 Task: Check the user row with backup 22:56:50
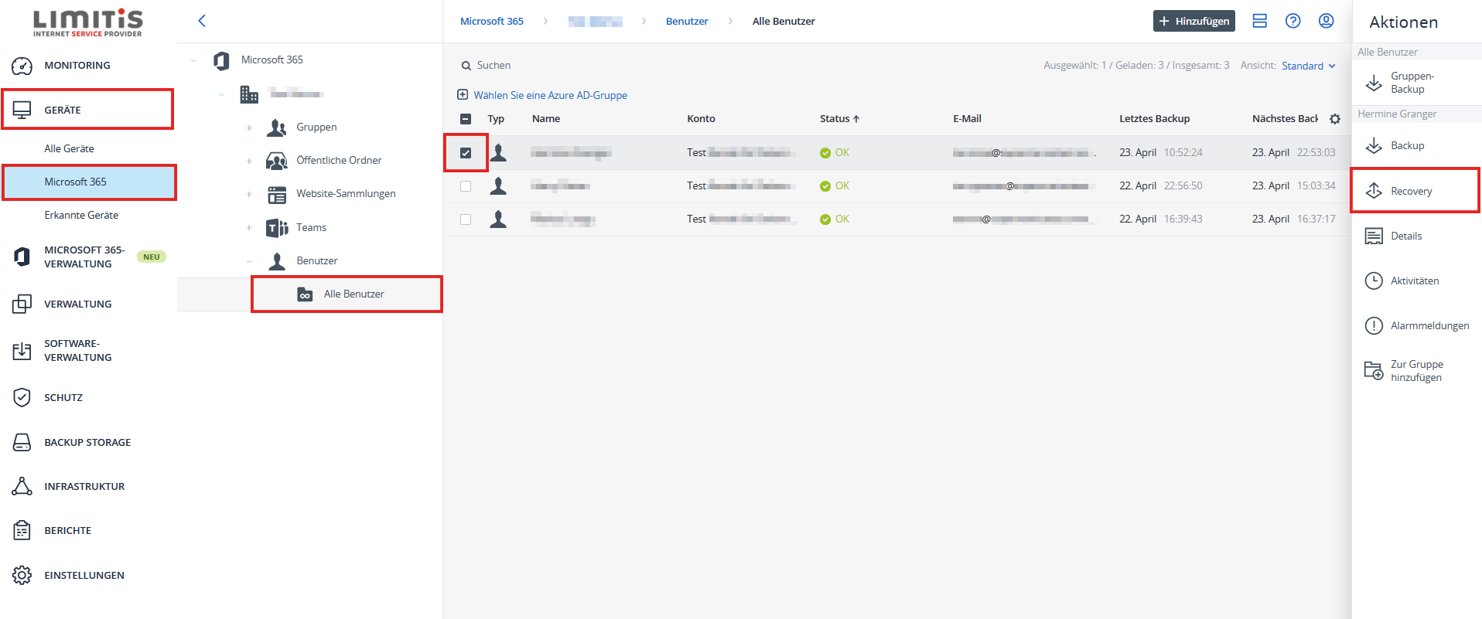(x=466, y=186)
